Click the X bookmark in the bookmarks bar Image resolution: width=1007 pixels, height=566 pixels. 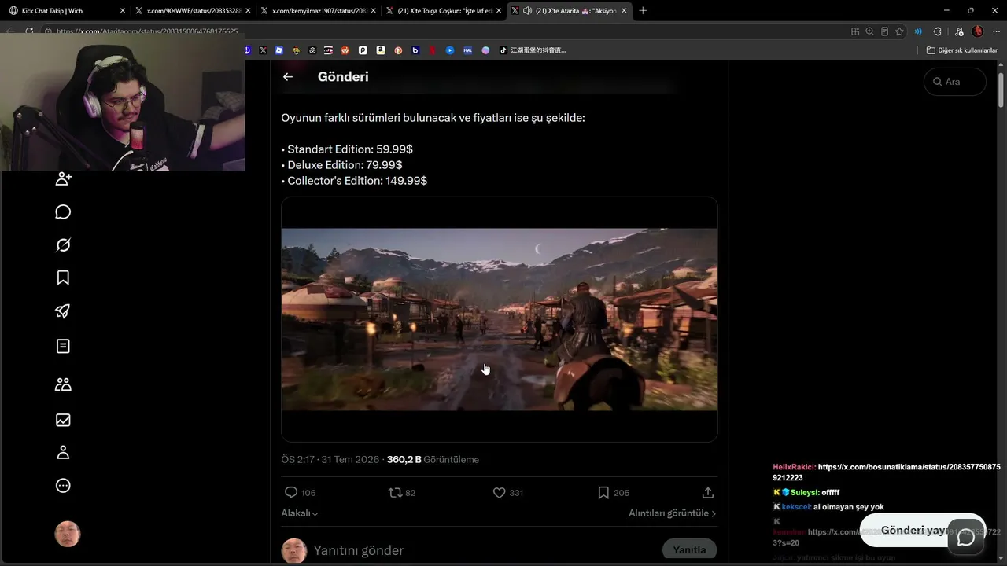pos(263,50)
